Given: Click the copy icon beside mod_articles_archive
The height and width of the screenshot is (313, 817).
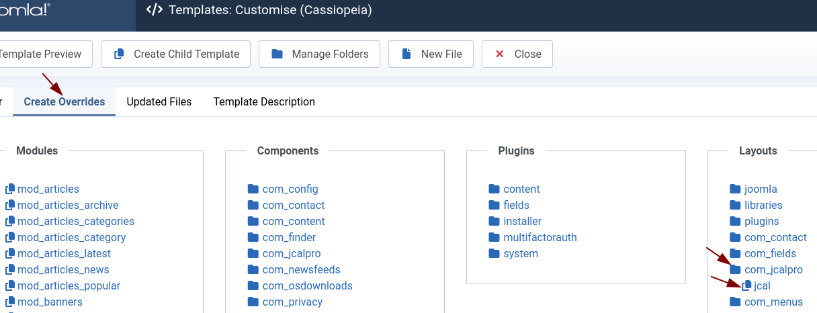Looking at the screenshot, I should [10, 206].
